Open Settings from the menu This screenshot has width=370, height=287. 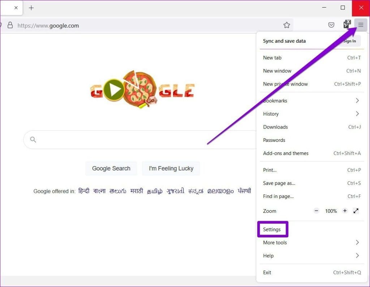[272, 229]
